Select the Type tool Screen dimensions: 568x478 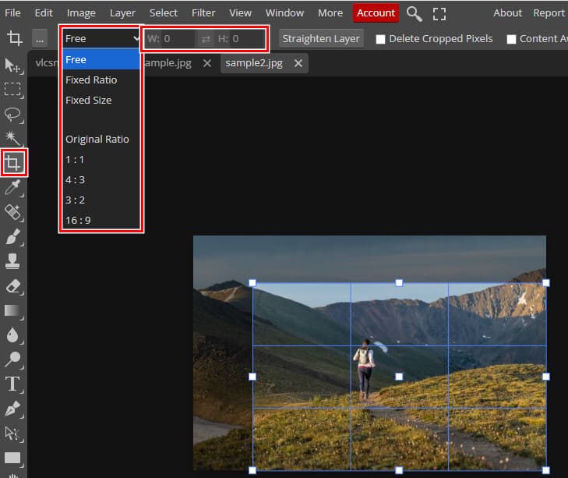[x=13, y=384]
